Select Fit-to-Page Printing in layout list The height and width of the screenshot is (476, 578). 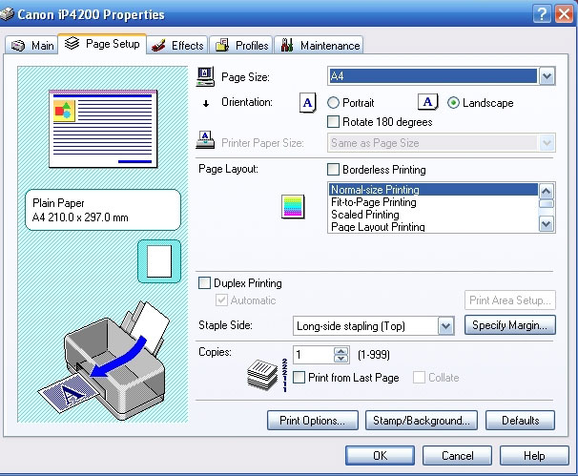[433, 202]
